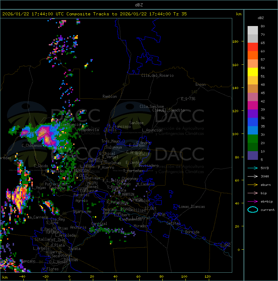Click the 'Zapata' map label
This screenshot has width=278, height=281.
click(74, 249)
